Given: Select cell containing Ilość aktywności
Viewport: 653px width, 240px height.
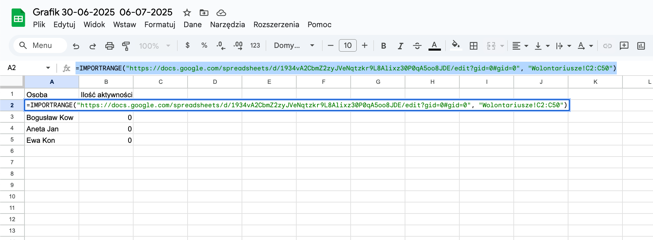Looking at the screenshot, I should (106, 94).
